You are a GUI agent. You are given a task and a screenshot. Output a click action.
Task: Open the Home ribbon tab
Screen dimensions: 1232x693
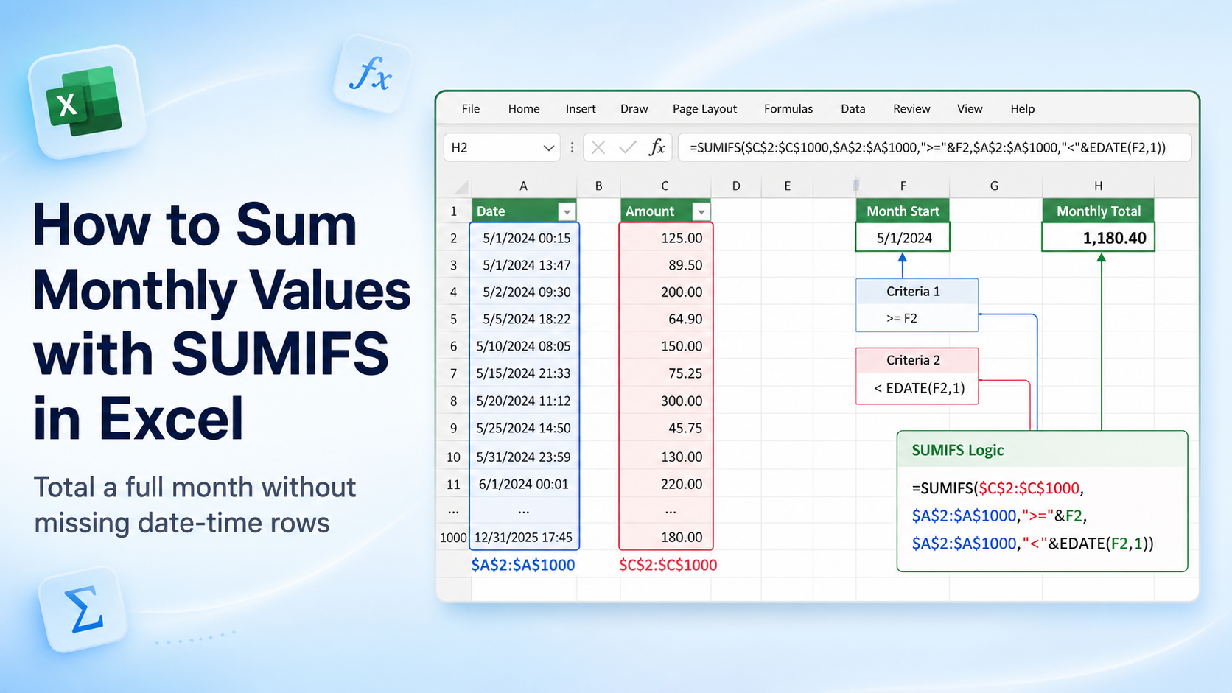click(x=524, y=108)
